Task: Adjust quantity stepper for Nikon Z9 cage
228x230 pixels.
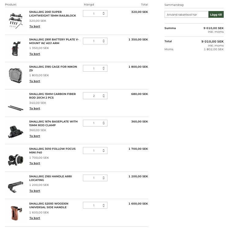Action: (x=103, y=68)
